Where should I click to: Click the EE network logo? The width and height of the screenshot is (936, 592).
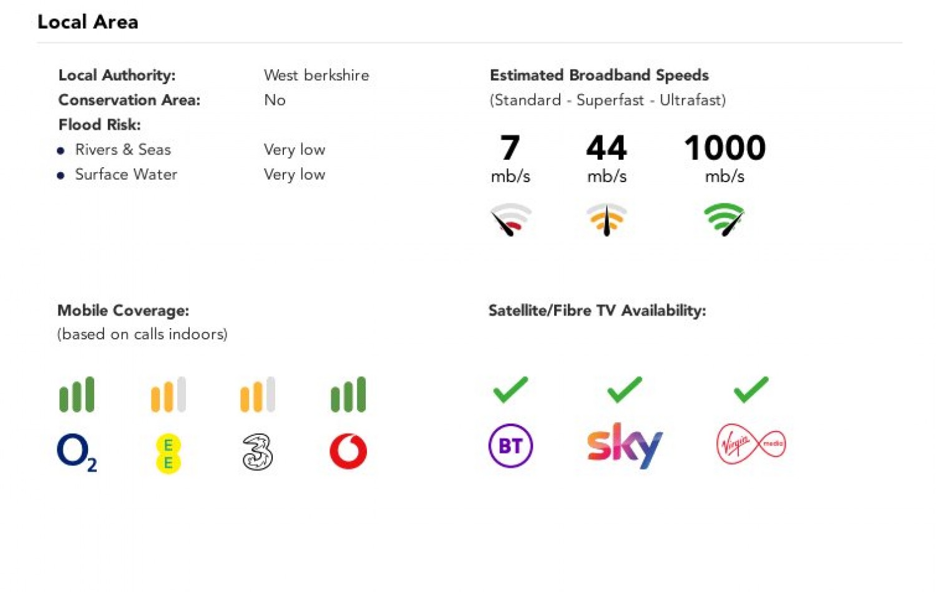tap(168, 454)
